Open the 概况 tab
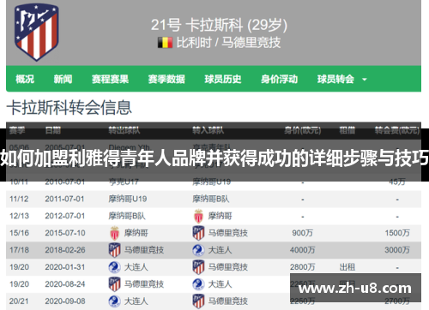The width and height of the screenshot is (429, 310). coord(25,79)
